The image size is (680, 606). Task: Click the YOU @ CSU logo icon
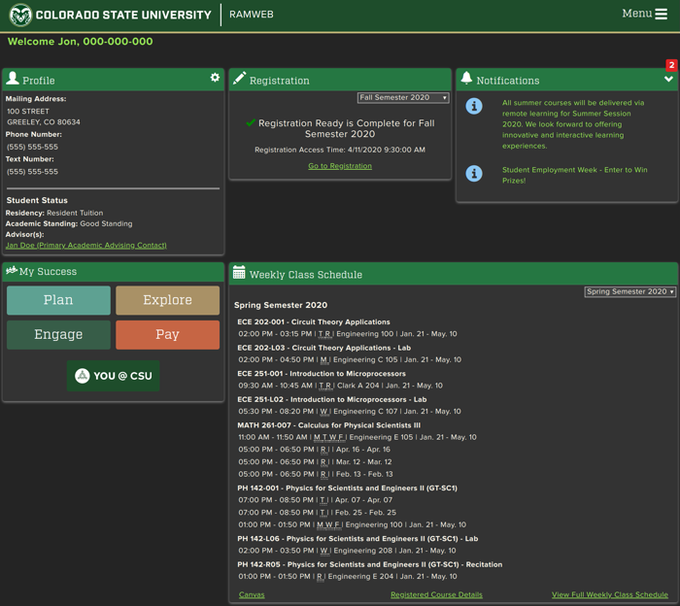(x=82, y=376)
